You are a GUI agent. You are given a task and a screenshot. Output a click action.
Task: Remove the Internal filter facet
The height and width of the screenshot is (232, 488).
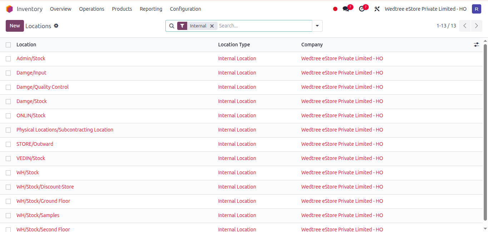pos(212,26)
